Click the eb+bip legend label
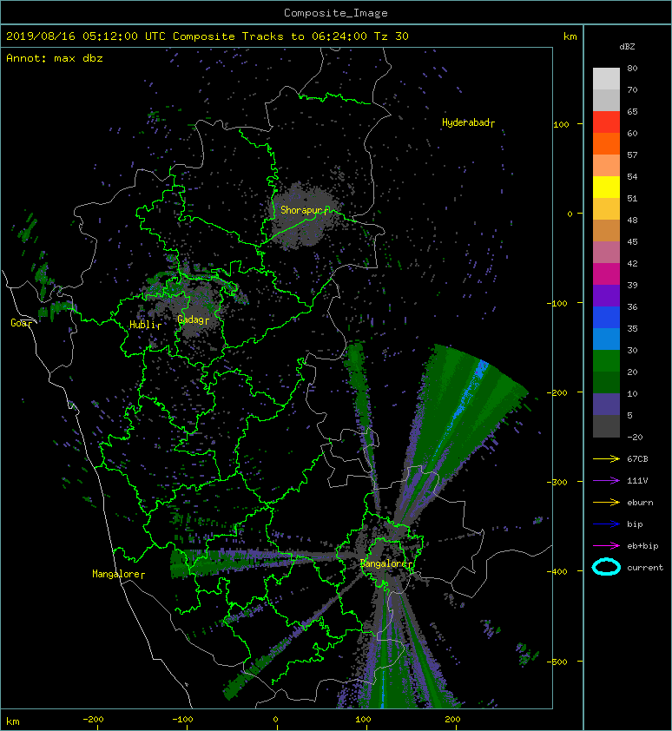This screenshot has height=731, width=672. 642,546
